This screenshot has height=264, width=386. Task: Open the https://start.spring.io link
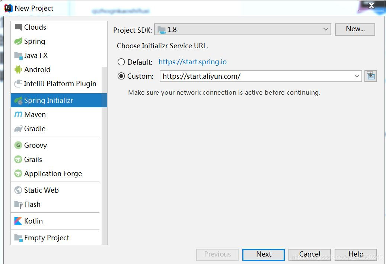click(192, 62)
